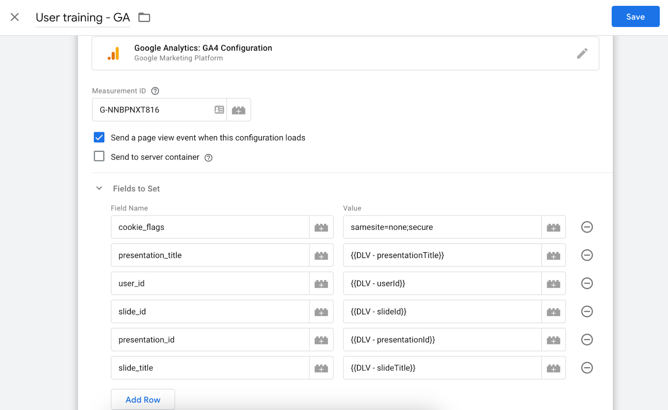Screen dimensions: 668x410
Task: Edit the DLV - slideTitle value
Action: click(443, 368)
